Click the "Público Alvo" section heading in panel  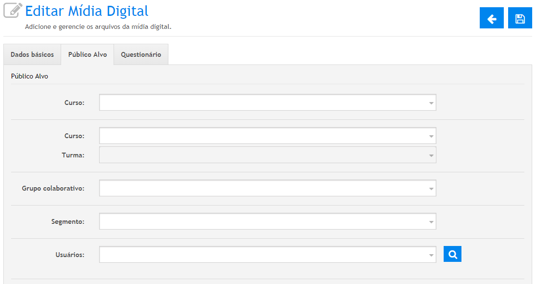click(29, 76)
